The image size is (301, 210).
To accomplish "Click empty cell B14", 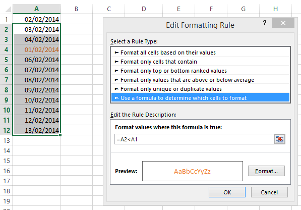I will coord(76,150).
